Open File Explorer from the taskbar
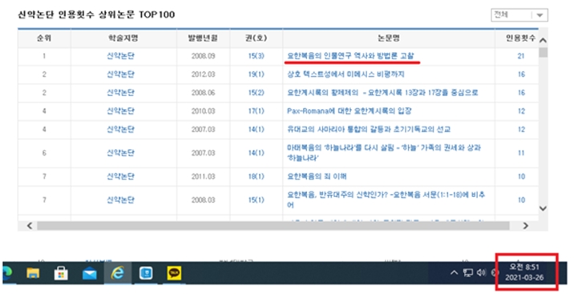Screen dimensions: 574x294 pos(33,273)
